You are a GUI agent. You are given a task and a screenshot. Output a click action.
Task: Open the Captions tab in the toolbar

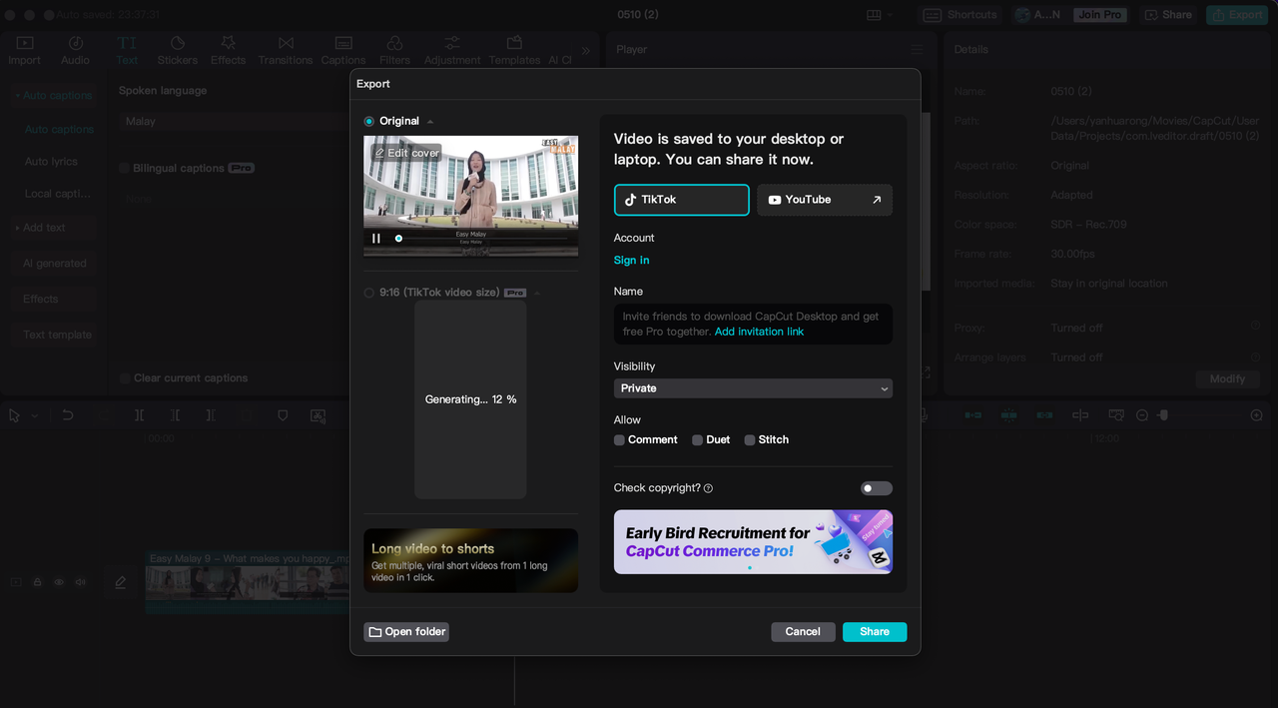click(343, 50)
